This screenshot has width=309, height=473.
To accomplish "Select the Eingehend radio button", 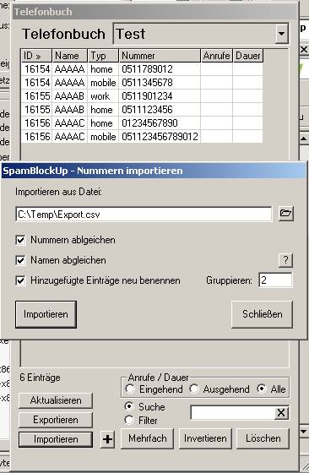I will tap(130, 389).
